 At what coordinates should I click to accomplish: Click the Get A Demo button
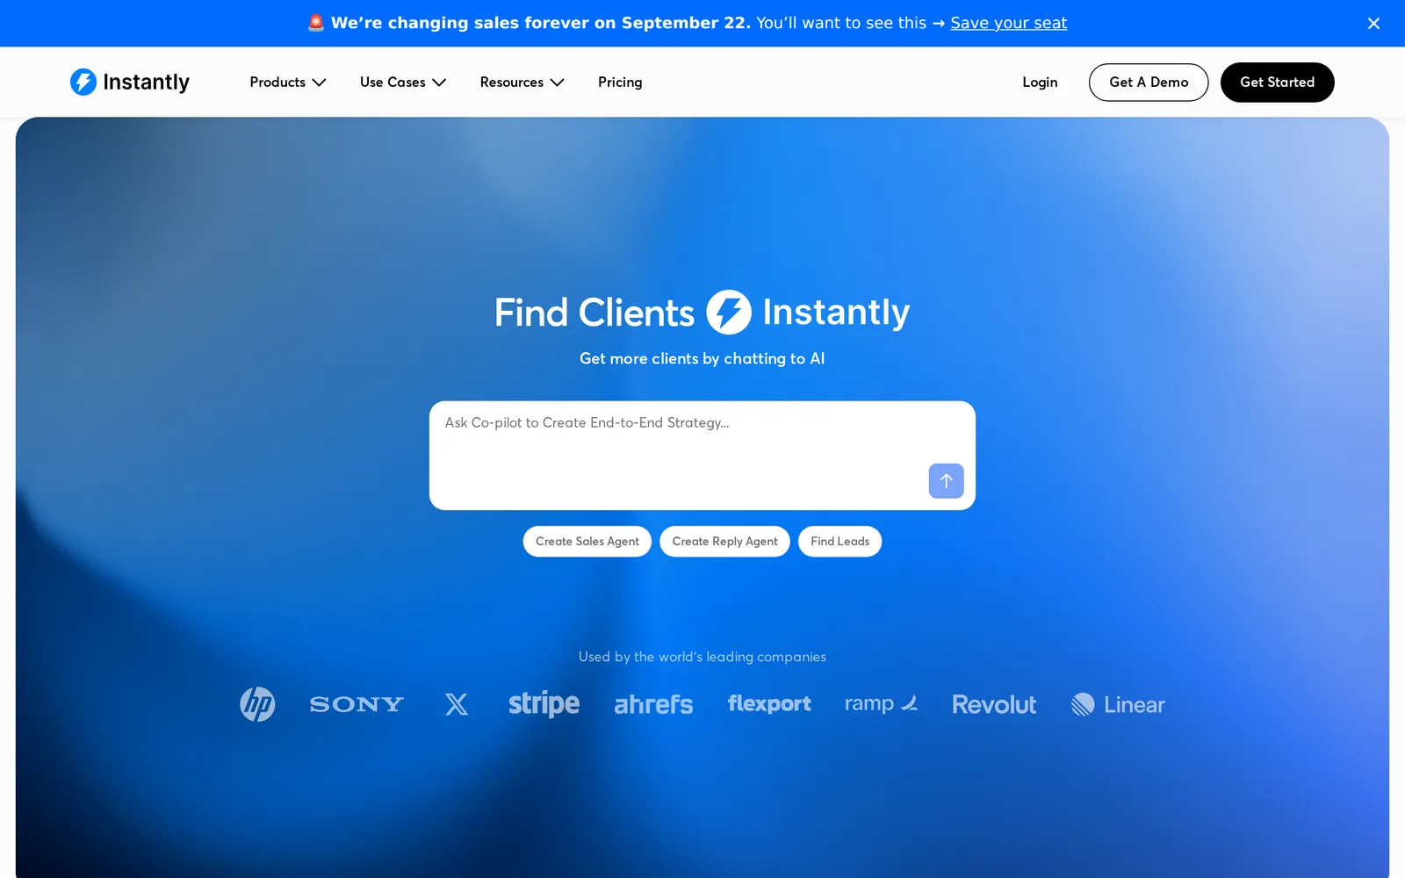pyautogui.click(x=1149, y=83)
